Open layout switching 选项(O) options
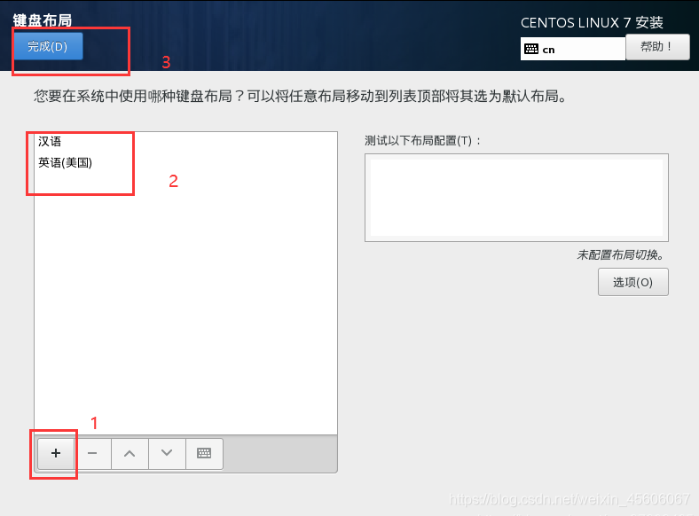The height and width of the screenshot is (516, 699). tap(633, 282)
